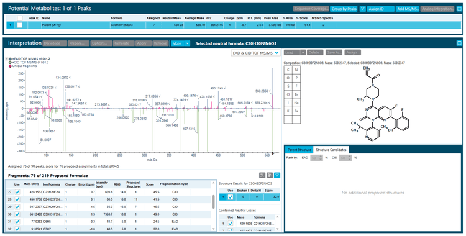Click the fragments table vertical scrollbar thumb
The width and height of the screenshot is (466, 236).
pyautogui.click(x=213, y=202)
